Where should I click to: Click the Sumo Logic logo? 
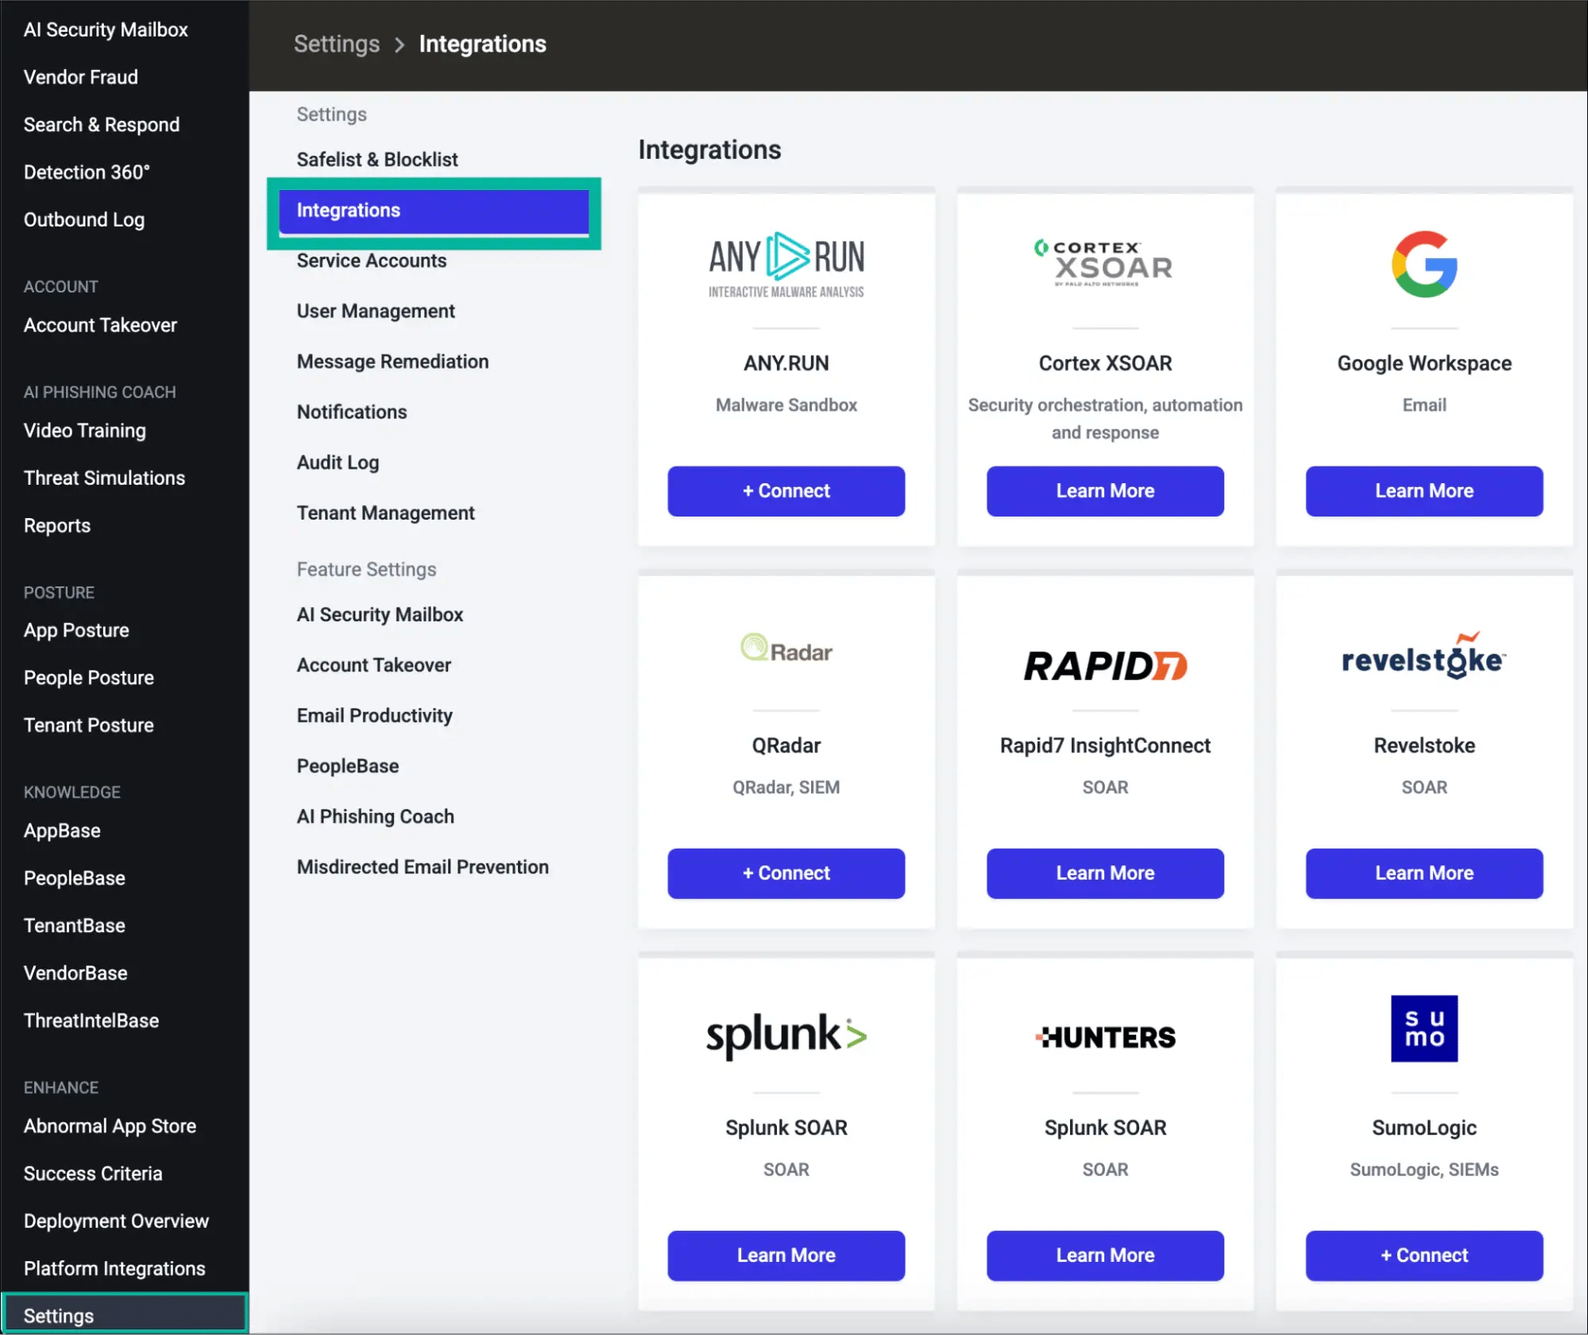click(x=1424, y=1028)
